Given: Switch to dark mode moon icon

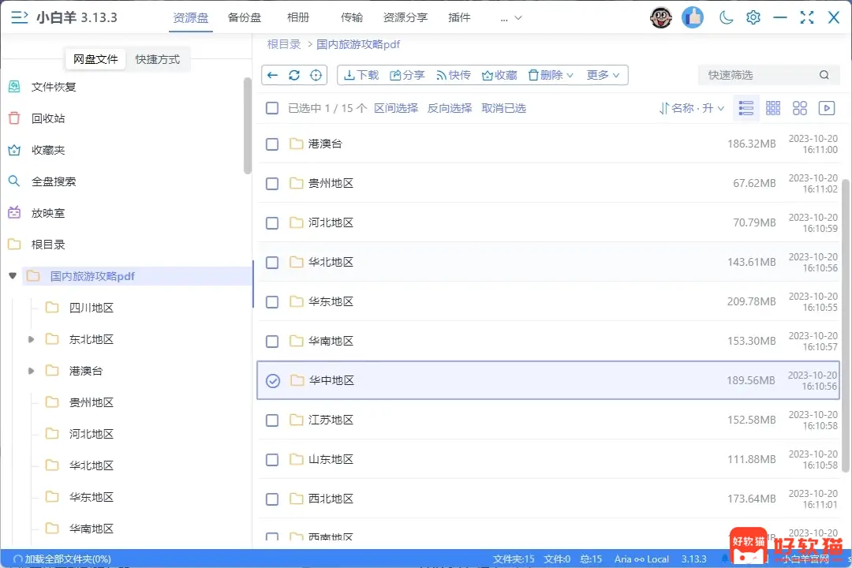Looking at the screenshot, I should pos(726,17).
